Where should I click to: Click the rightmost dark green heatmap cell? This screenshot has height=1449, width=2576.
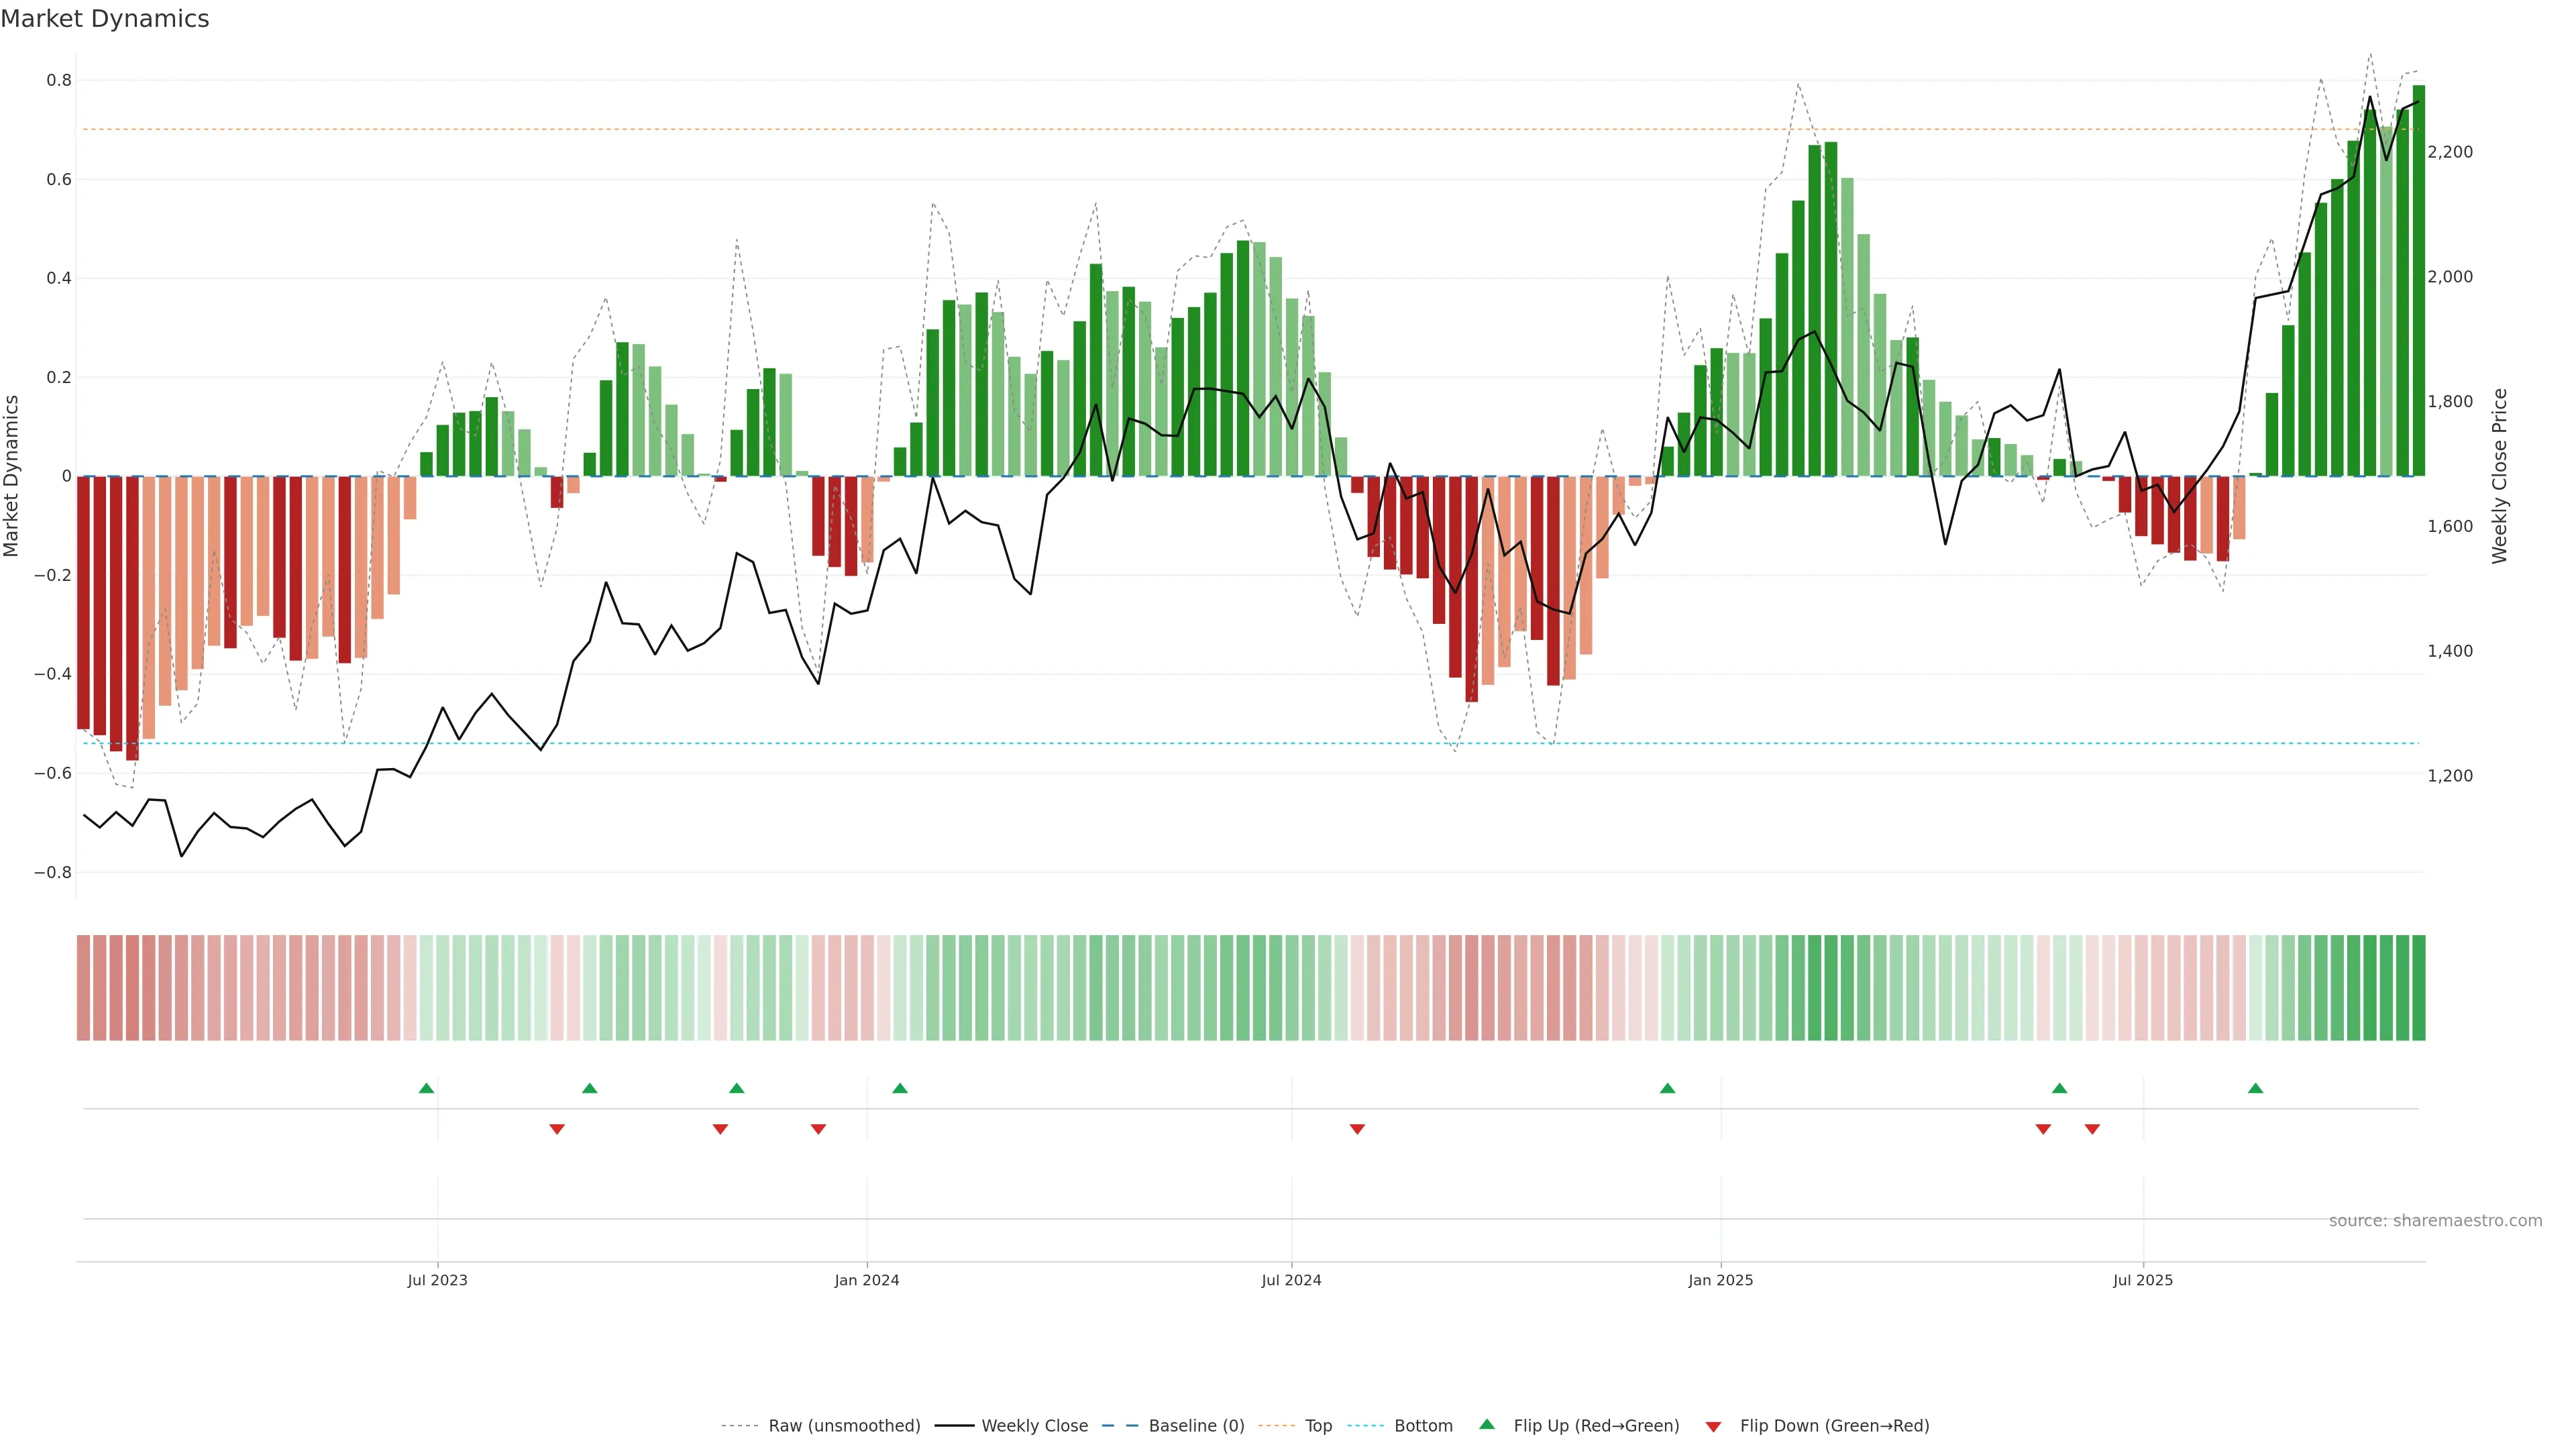click(x=2418, y=987)
